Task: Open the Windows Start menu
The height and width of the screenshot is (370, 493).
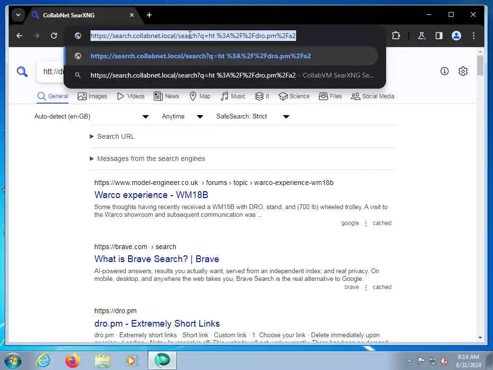Action: (13, 360)
